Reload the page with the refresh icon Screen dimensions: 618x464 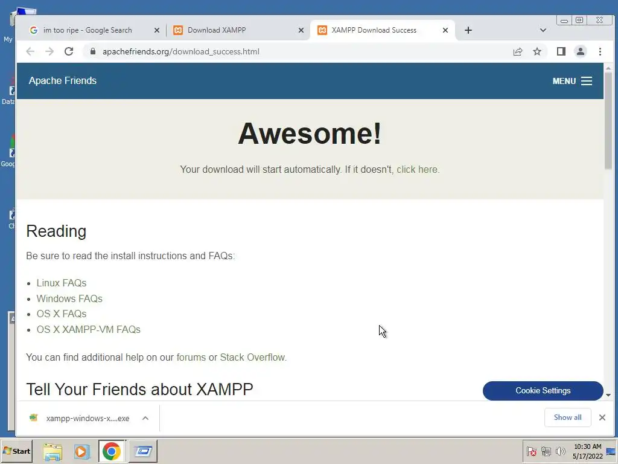[69, 52]
